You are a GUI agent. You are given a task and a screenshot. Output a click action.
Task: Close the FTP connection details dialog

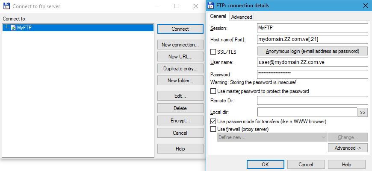tap(365, 6)
